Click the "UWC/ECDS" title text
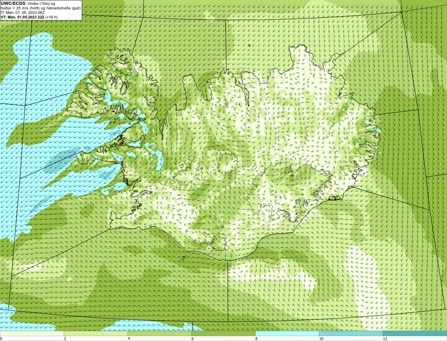Image resolution: width=447 pixels, height=341 pixels. [13, 3]
